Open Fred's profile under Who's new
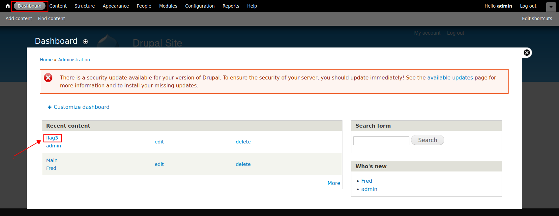This screenshot has width=559, height=216. click(x=367, y=181)
